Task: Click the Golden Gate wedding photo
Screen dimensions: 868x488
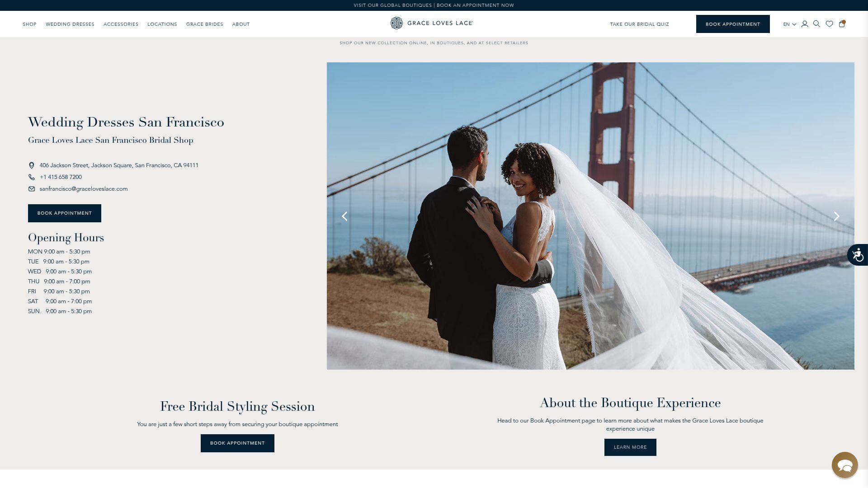Action: click(590, 216)
